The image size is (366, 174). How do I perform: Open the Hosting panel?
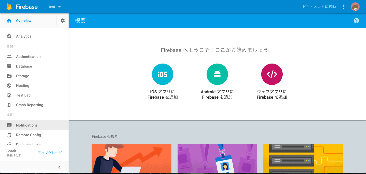click(22, 86)
